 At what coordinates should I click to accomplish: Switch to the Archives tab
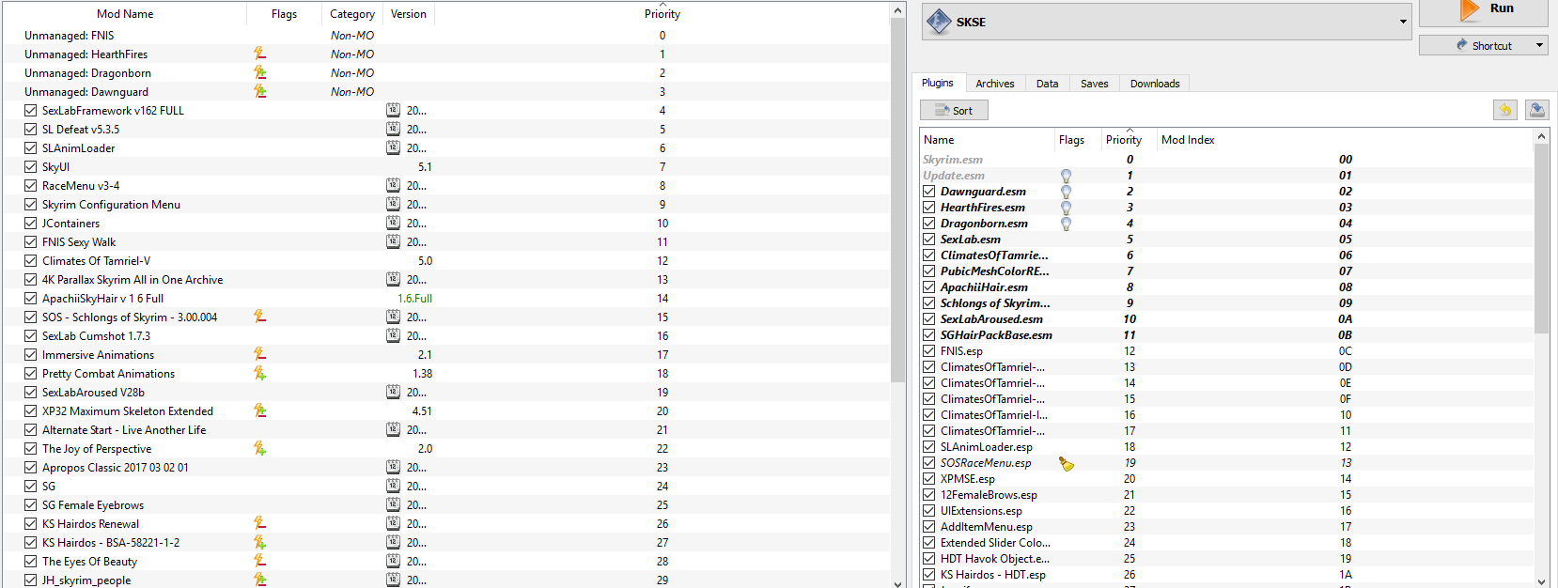coord(994,84)
